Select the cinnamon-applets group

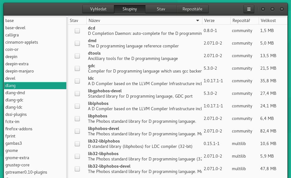(x=35, y=42)
